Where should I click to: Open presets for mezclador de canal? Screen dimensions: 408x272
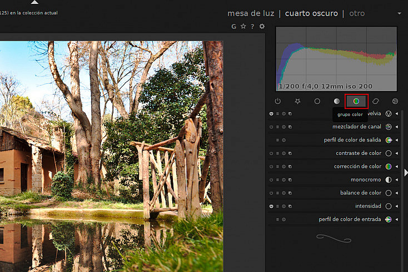277,127
